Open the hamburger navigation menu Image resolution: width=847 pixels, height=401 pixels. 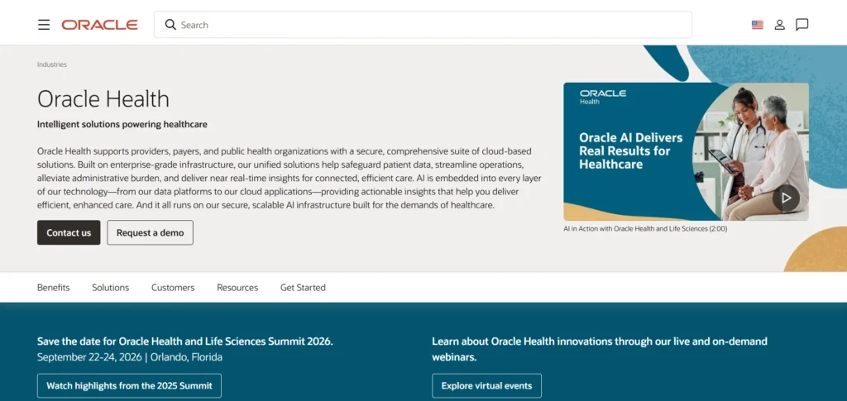tap(44, 25)
